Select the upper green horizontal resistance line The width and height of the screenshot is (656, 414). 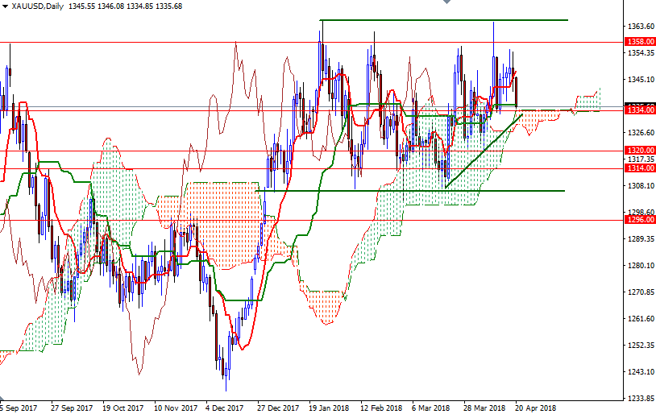click(x=443, y=19)
